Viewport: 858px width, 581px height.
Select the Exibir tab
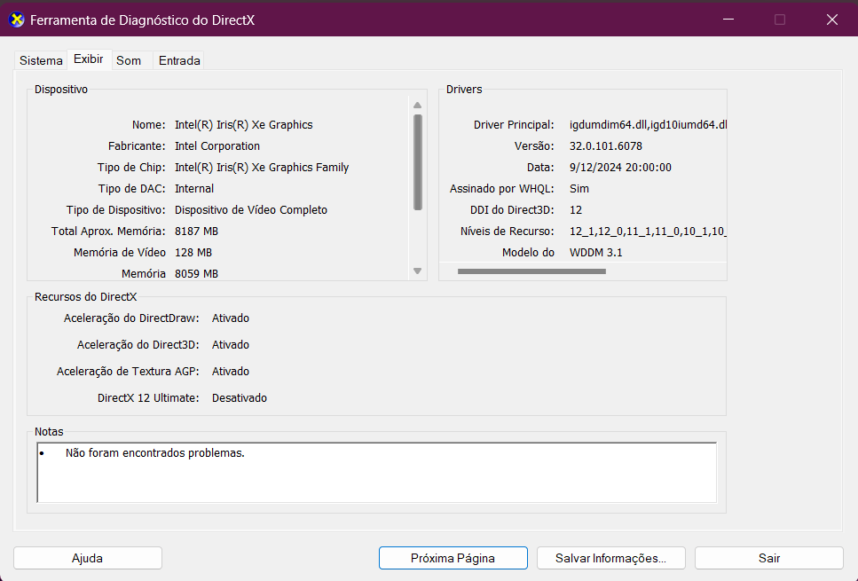(x=89, y=59)
